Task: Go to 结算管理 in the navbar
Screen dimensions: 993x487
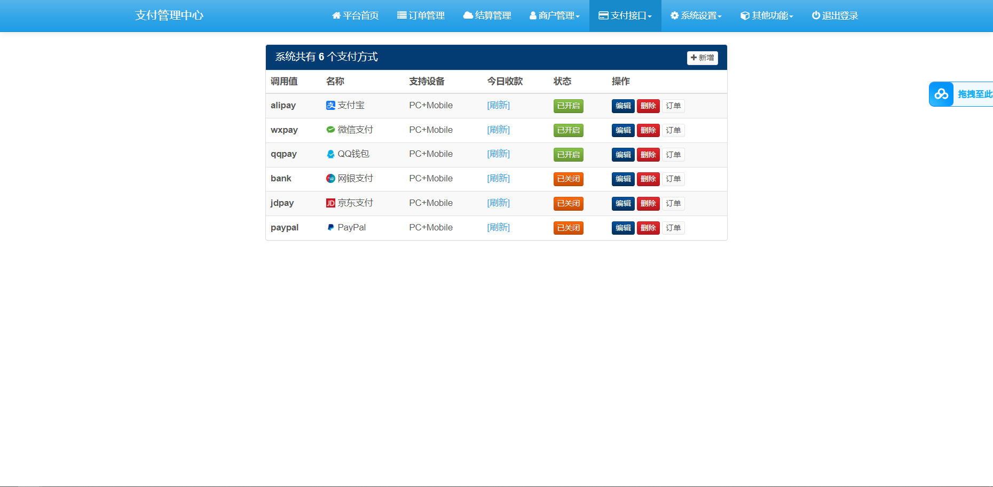Action: [487, 16]
